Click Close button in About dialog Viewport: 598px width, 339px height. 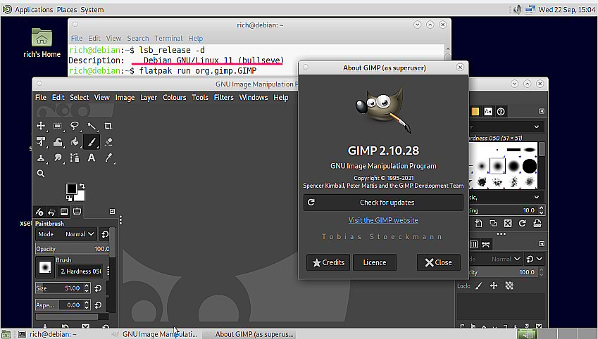(439, 262)
